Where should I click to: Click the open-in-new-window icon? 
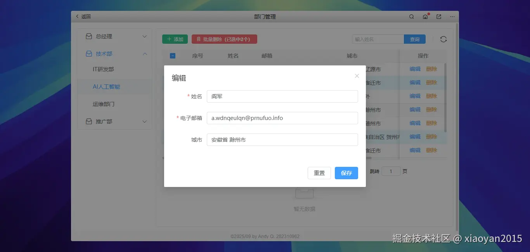click(x=438, y=17)
